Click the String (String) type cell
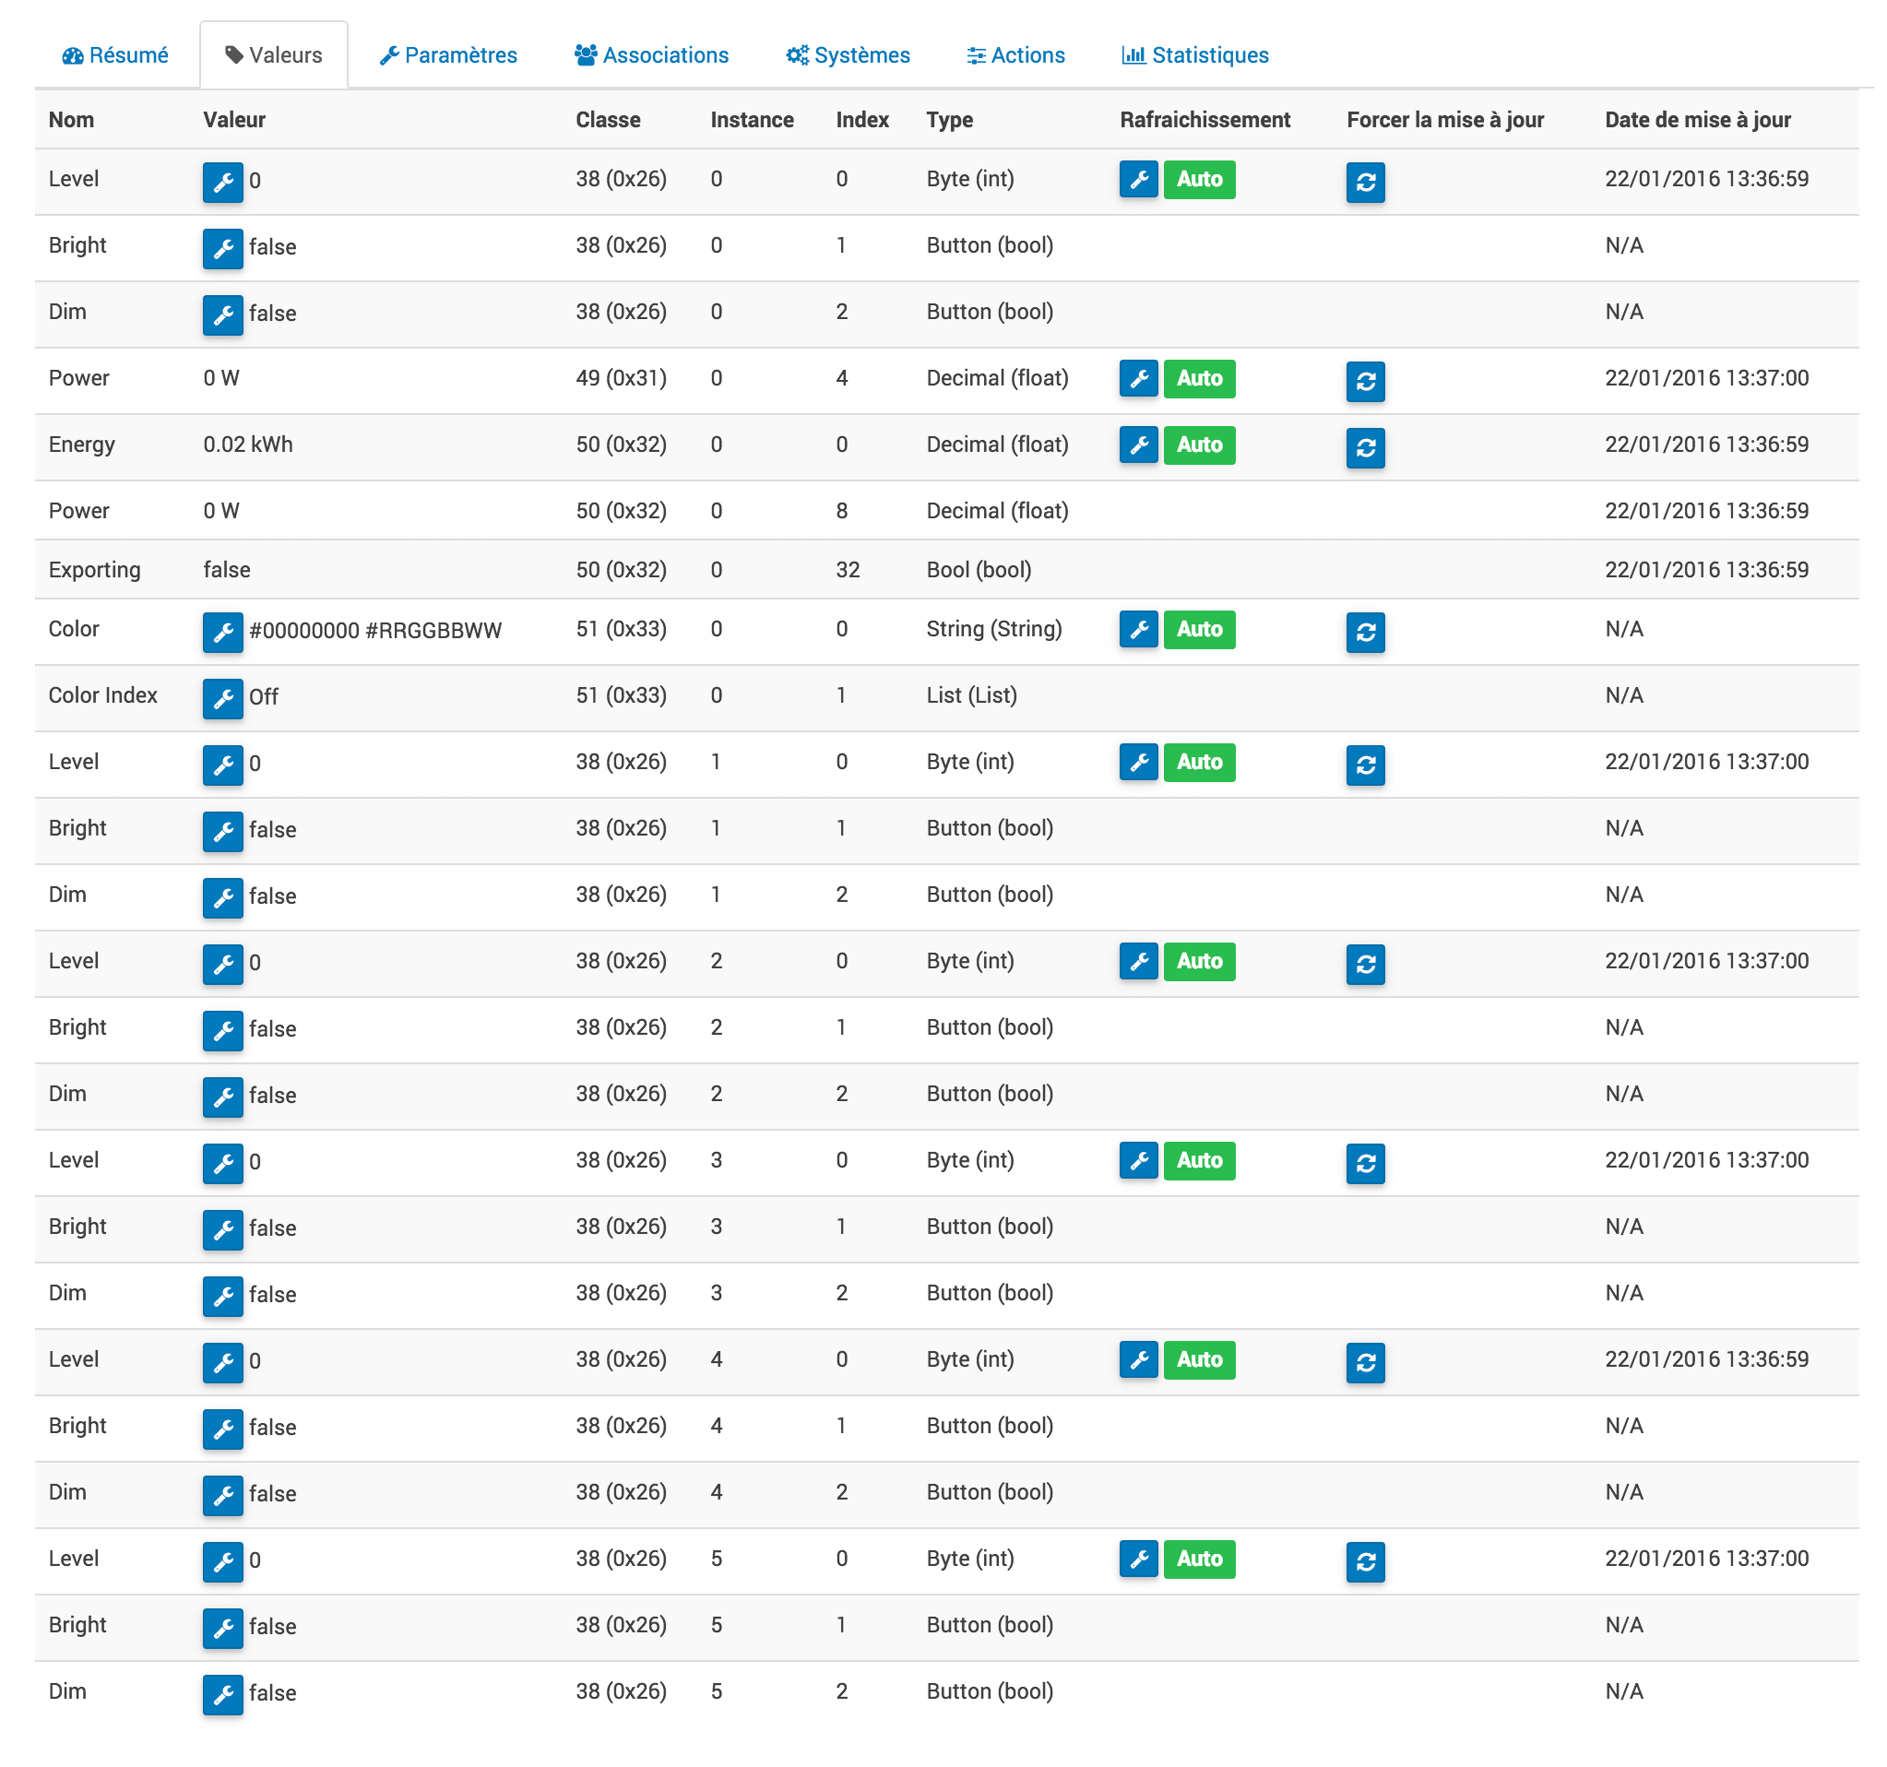Image resolution: width=1887 pixels, height=1767 pixels. [994, 629]
